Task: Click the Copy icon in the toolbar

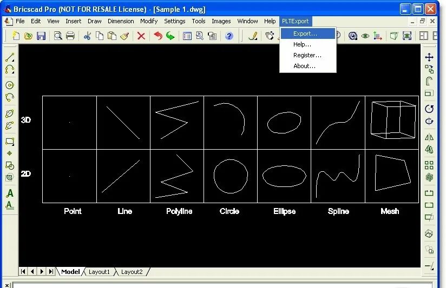Action: (100, 36)
